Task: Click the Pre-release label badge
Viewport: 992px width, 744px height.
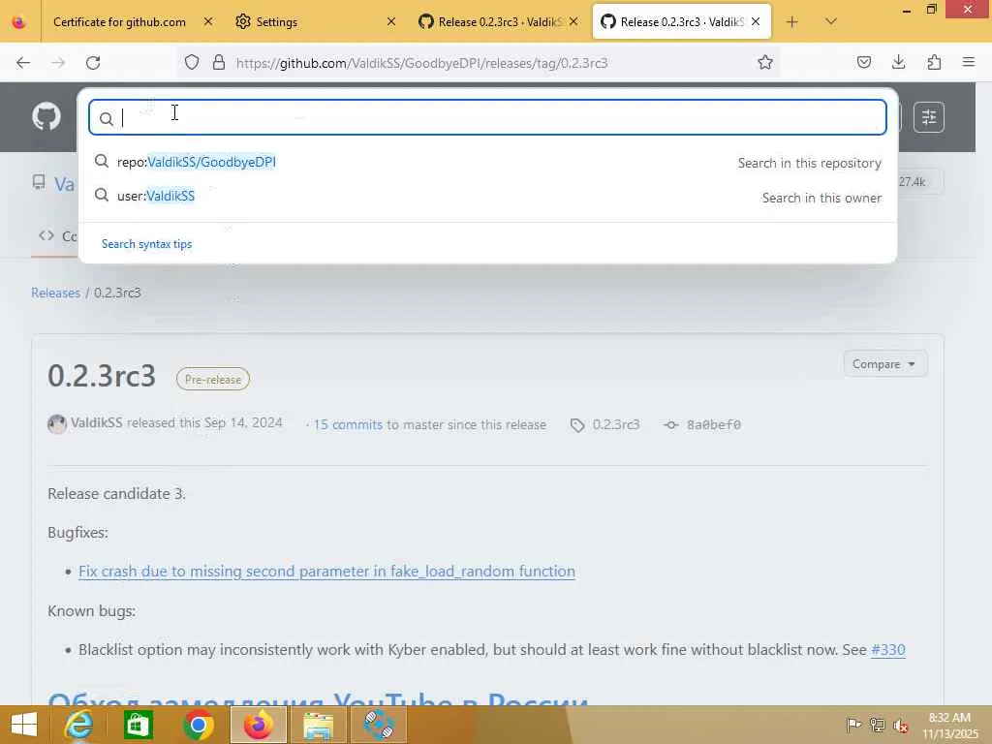Action: point(213,379)
